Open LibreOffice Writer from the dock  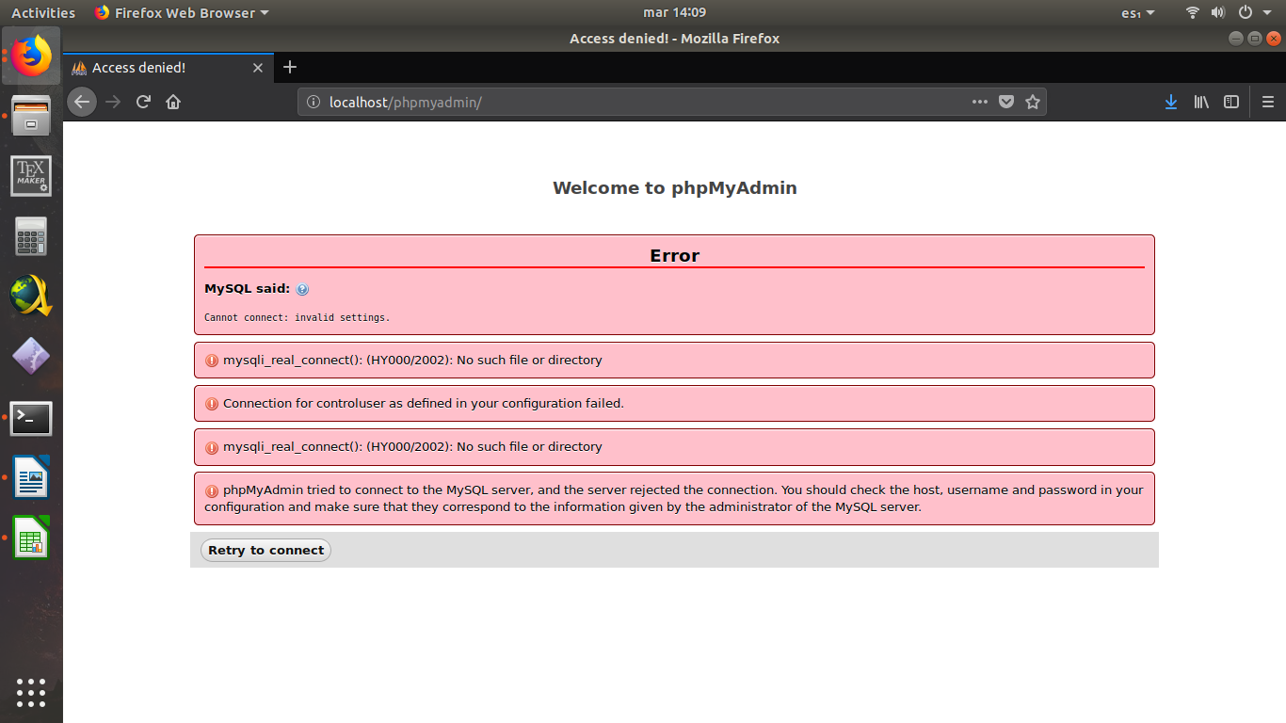31,477
